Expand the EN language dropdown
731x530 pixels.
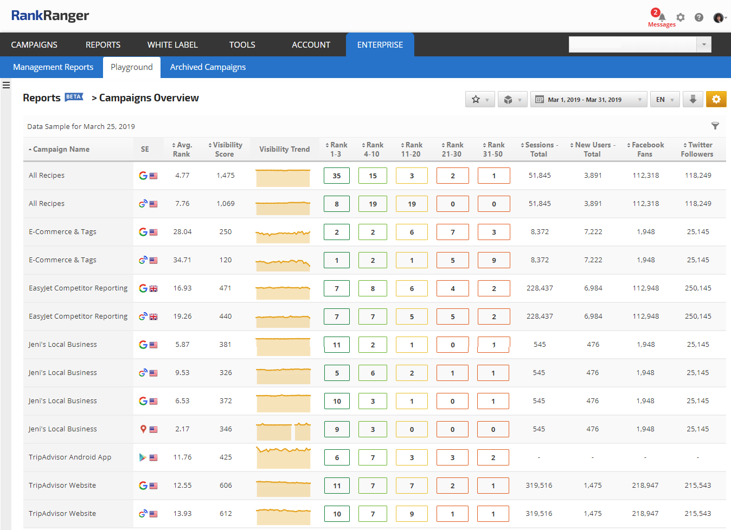(x=664, y=99)
